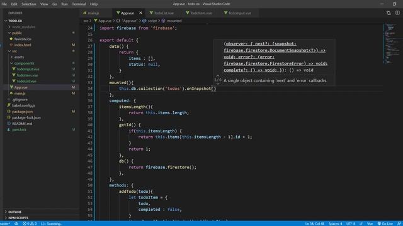Close the App.vue editor tab

tap(140, 13)
